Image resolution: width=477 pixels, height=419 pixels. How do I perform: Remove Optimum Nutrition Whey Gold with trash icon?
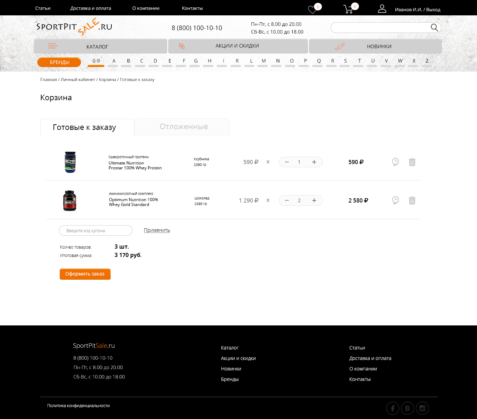click(x=412, y=200)
